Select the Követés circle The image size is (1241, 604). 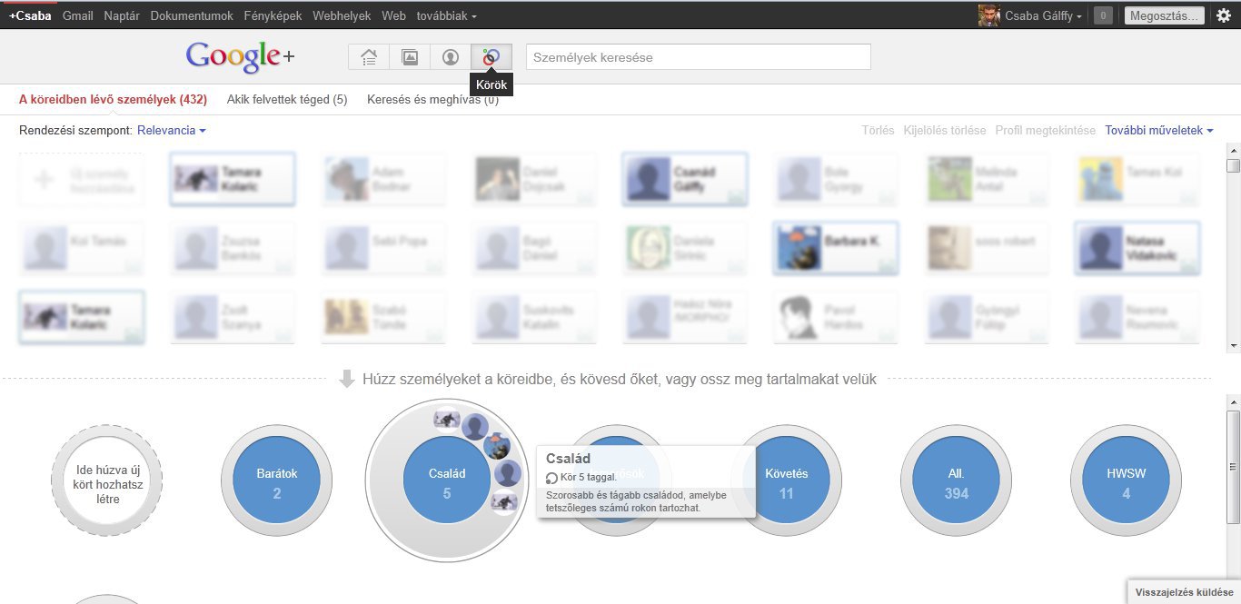pos(786,480)
